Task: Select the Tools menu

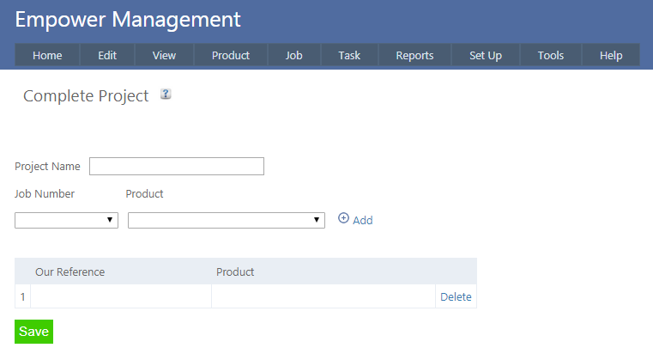Action: click(x=551, y=55)
